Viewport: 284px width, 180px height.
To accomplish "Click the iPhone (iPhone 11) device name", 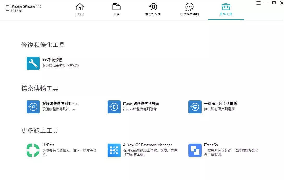I will (26, 6).
